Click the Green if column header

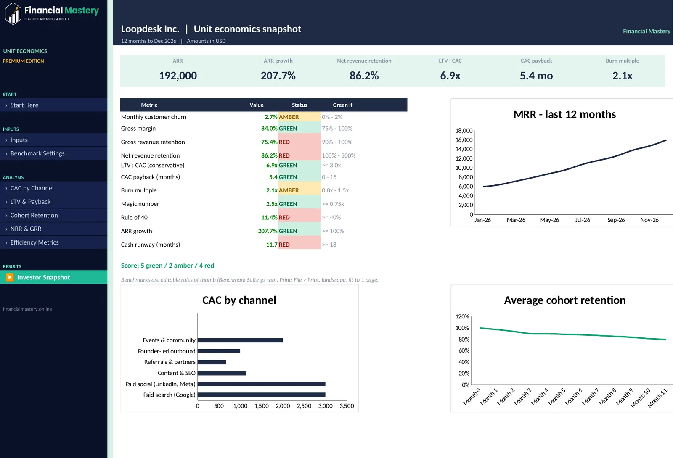coord(343,105)
